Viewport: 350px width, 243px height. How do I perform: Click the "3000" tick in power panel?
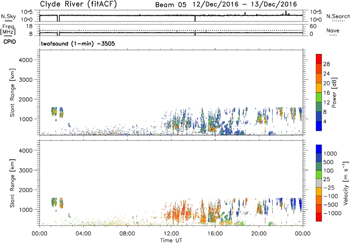26,80
